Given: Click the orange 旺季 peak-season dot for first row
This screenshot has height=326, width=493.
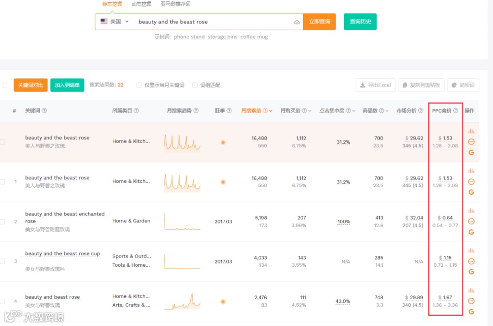Looking at the screenshot, I should point(223,142).
